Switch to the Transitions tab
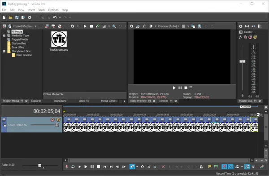The width and height of the screenshot is (269, 176). (60, 101)
